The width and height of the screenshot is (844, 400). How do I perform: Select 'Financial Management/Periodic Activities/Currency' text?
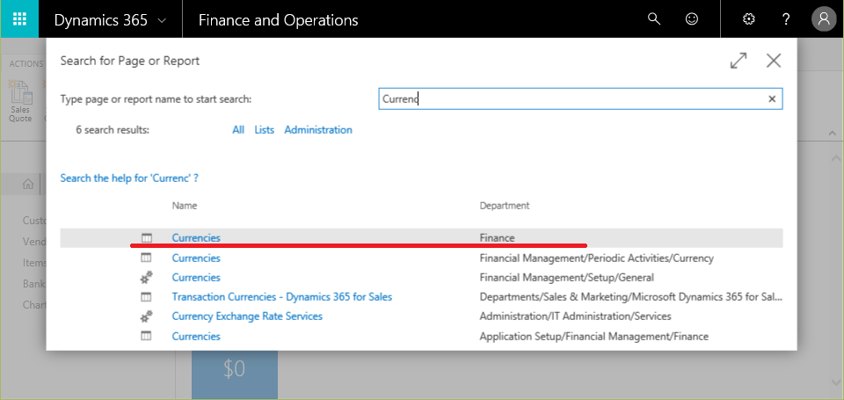pyautogui.click(x=596, y=258)
